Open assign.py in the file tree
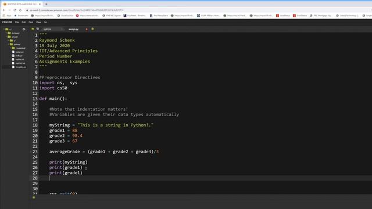The height and width of the screenshot is (209, 372). click(18, 52)
